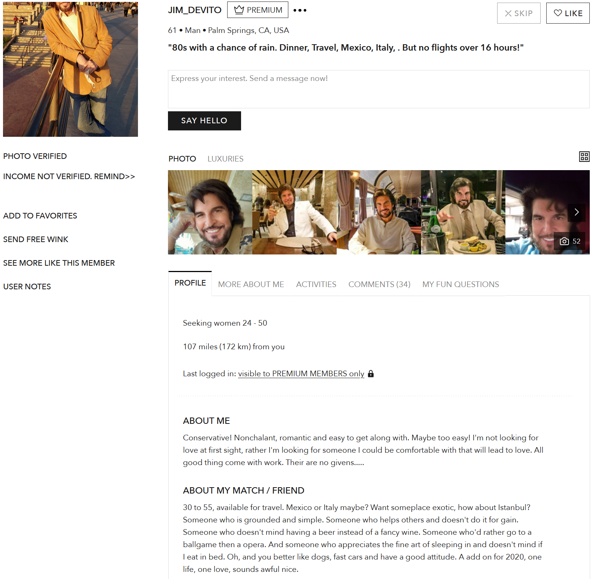The width and height of the screenshot is (595, 579).
Task: Skip this member profile
Action: (519, 13)
